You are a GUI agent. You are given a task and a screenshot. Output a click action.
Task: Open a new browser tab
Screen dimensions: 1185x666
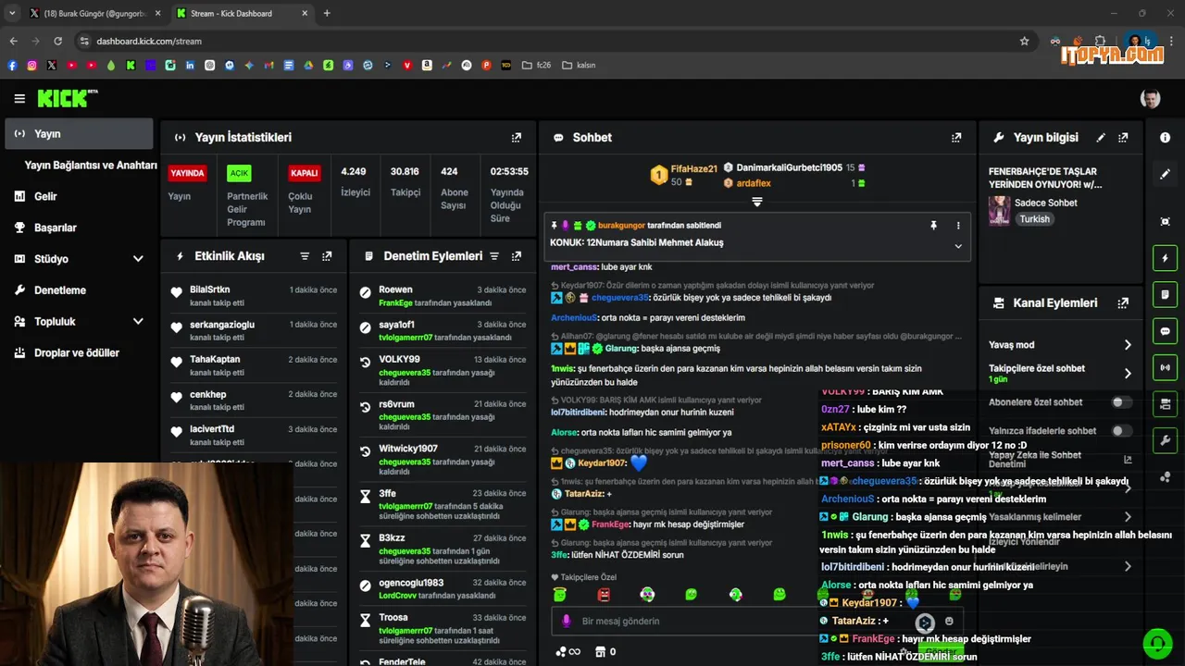327,13
